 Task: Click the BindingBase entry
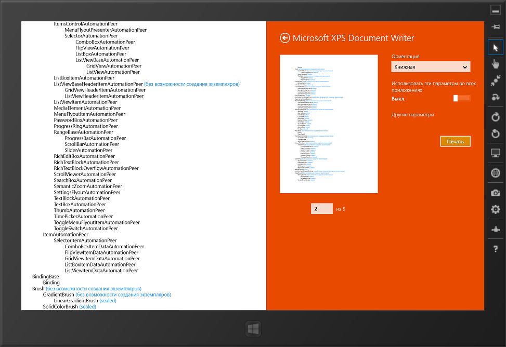pyautogui.click(x=45, y=277)
